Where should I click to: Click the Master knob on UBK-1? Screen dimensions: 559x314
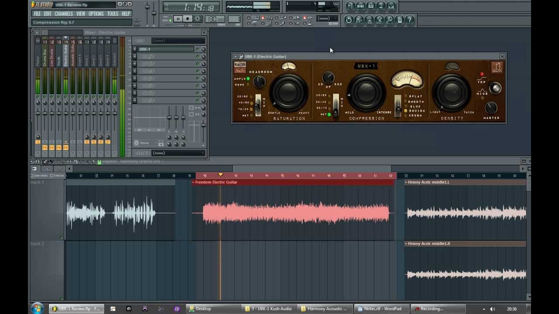pos(491,107)
